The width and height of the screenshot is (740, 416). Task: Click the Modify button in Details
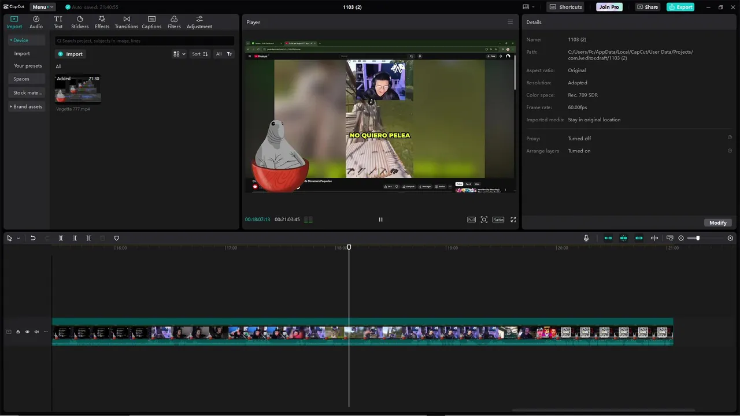coord(718,222)
